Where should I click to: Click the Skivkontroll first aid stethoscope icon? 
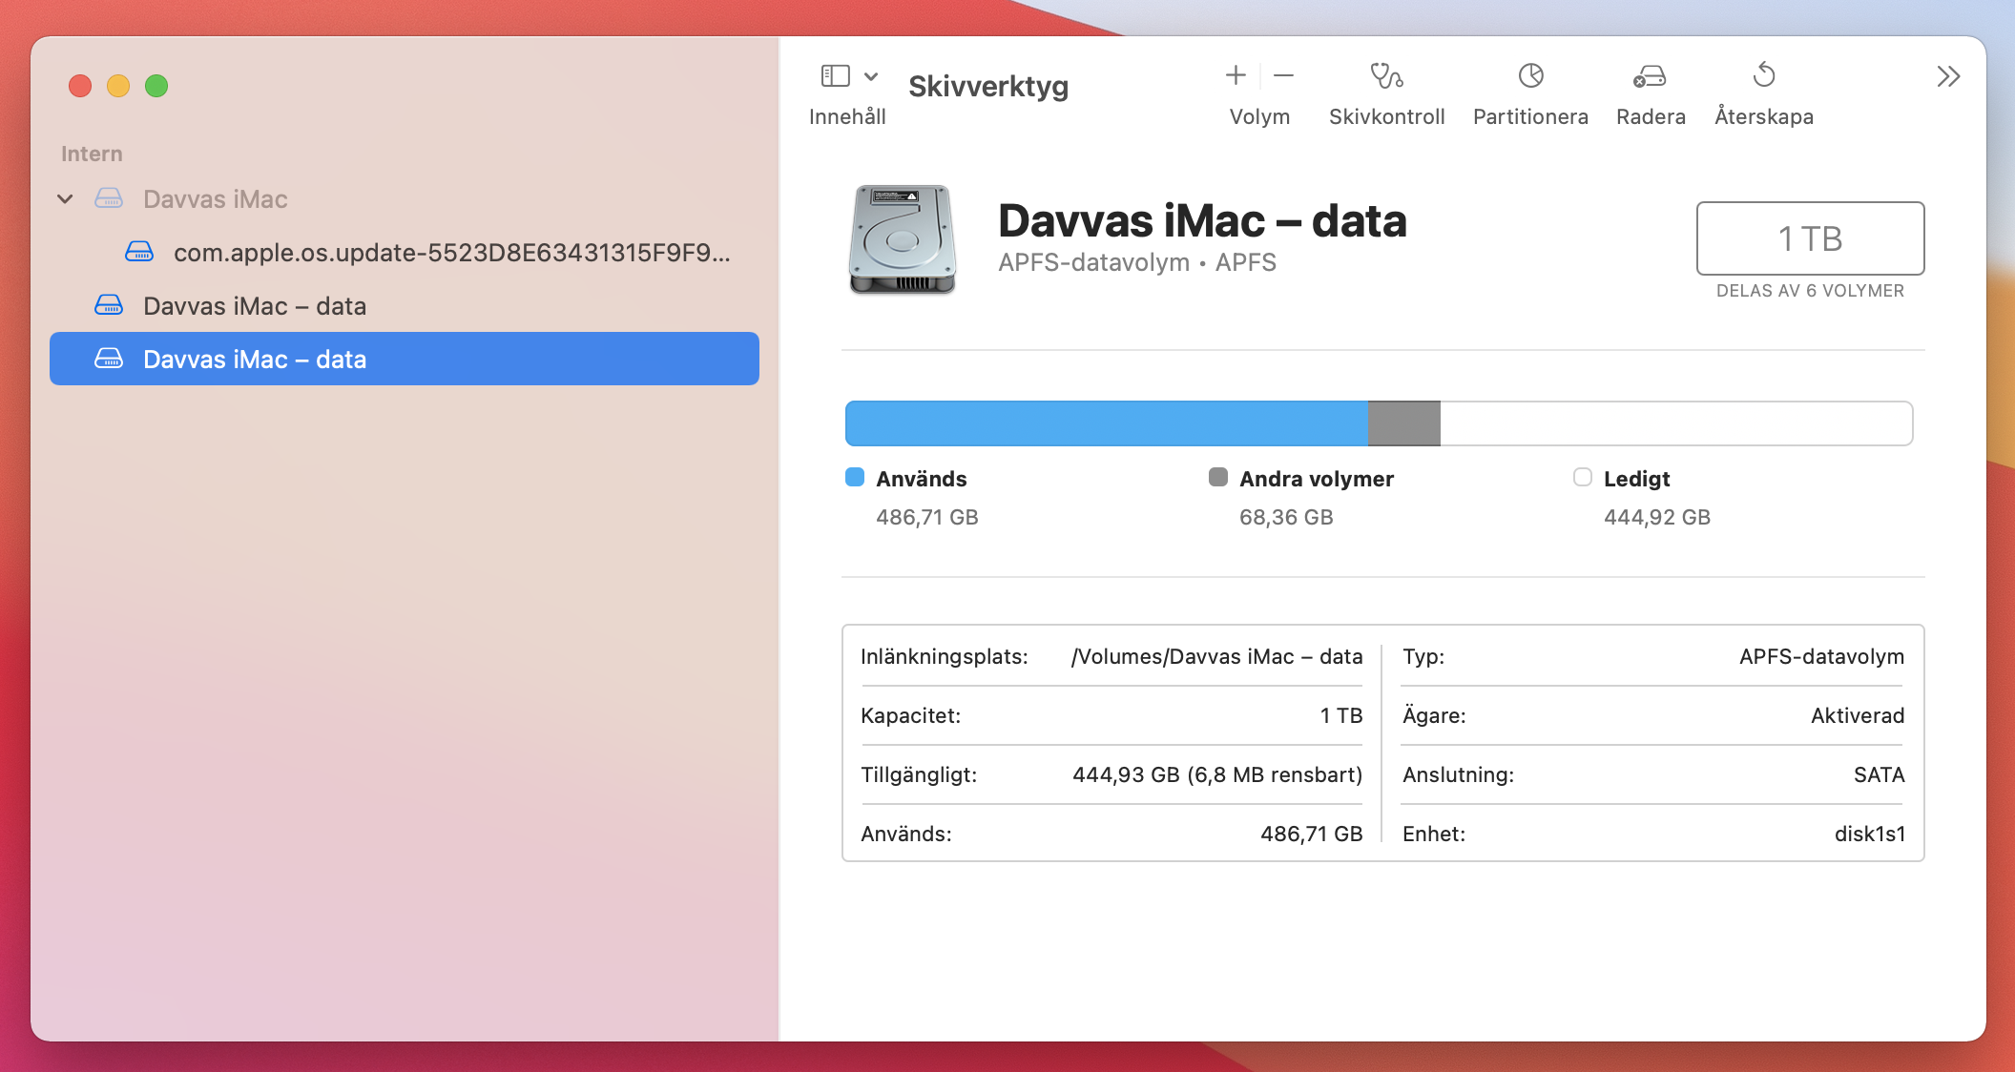pos(1386,75)
